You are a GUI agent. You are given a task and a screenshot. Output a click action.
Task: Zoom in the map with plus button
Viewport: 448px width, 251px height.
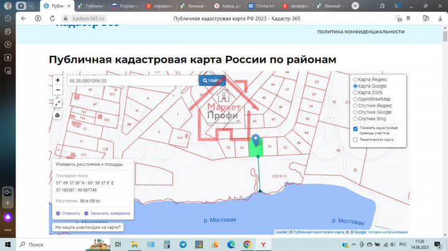(58, 80)
